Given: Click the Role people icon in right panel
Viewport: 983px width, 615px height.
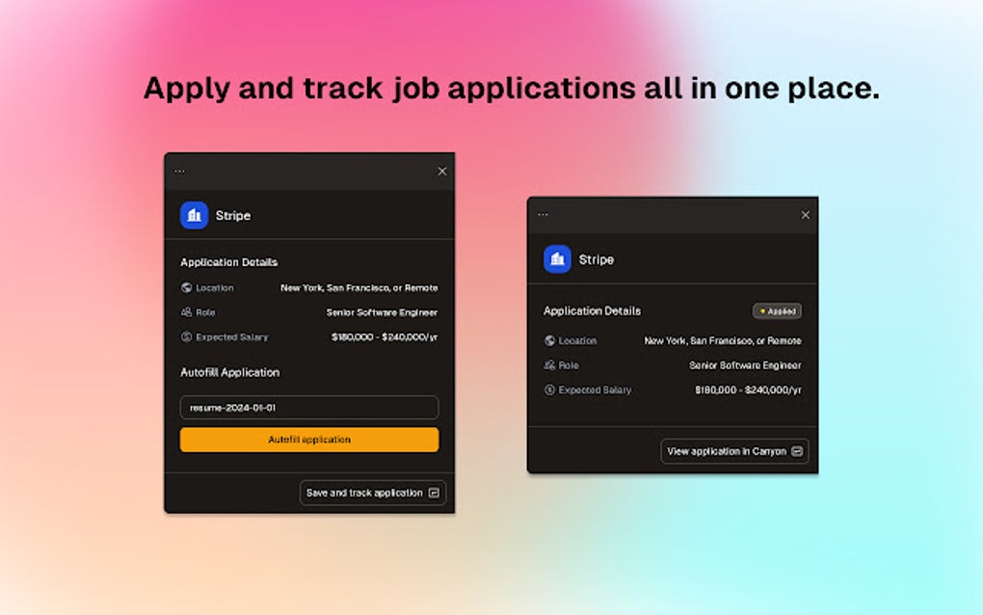Looking at the screenshot, I should click(549, 365).
